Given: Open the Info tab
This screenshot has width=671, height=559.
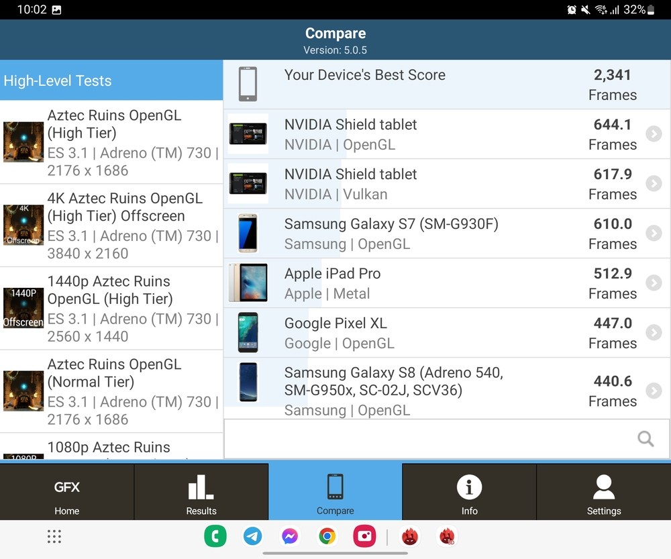Looking at the screenshot, I should 469,492.
